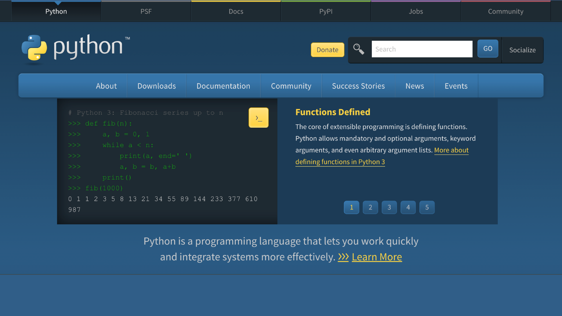
Task: Expand the Downloads navigation menu
Action: (x=156, y=86)
